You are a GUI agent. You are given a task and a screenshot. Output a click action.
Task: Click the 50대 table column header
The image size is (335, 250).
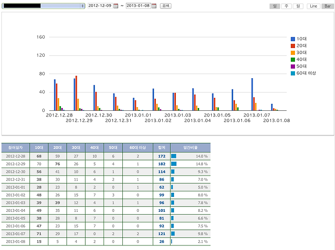113,148
